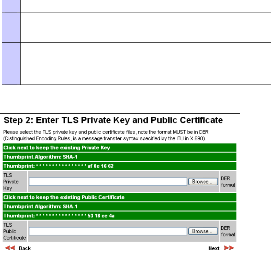Focus the TLS Private Key file input

[x=108, y=182]
